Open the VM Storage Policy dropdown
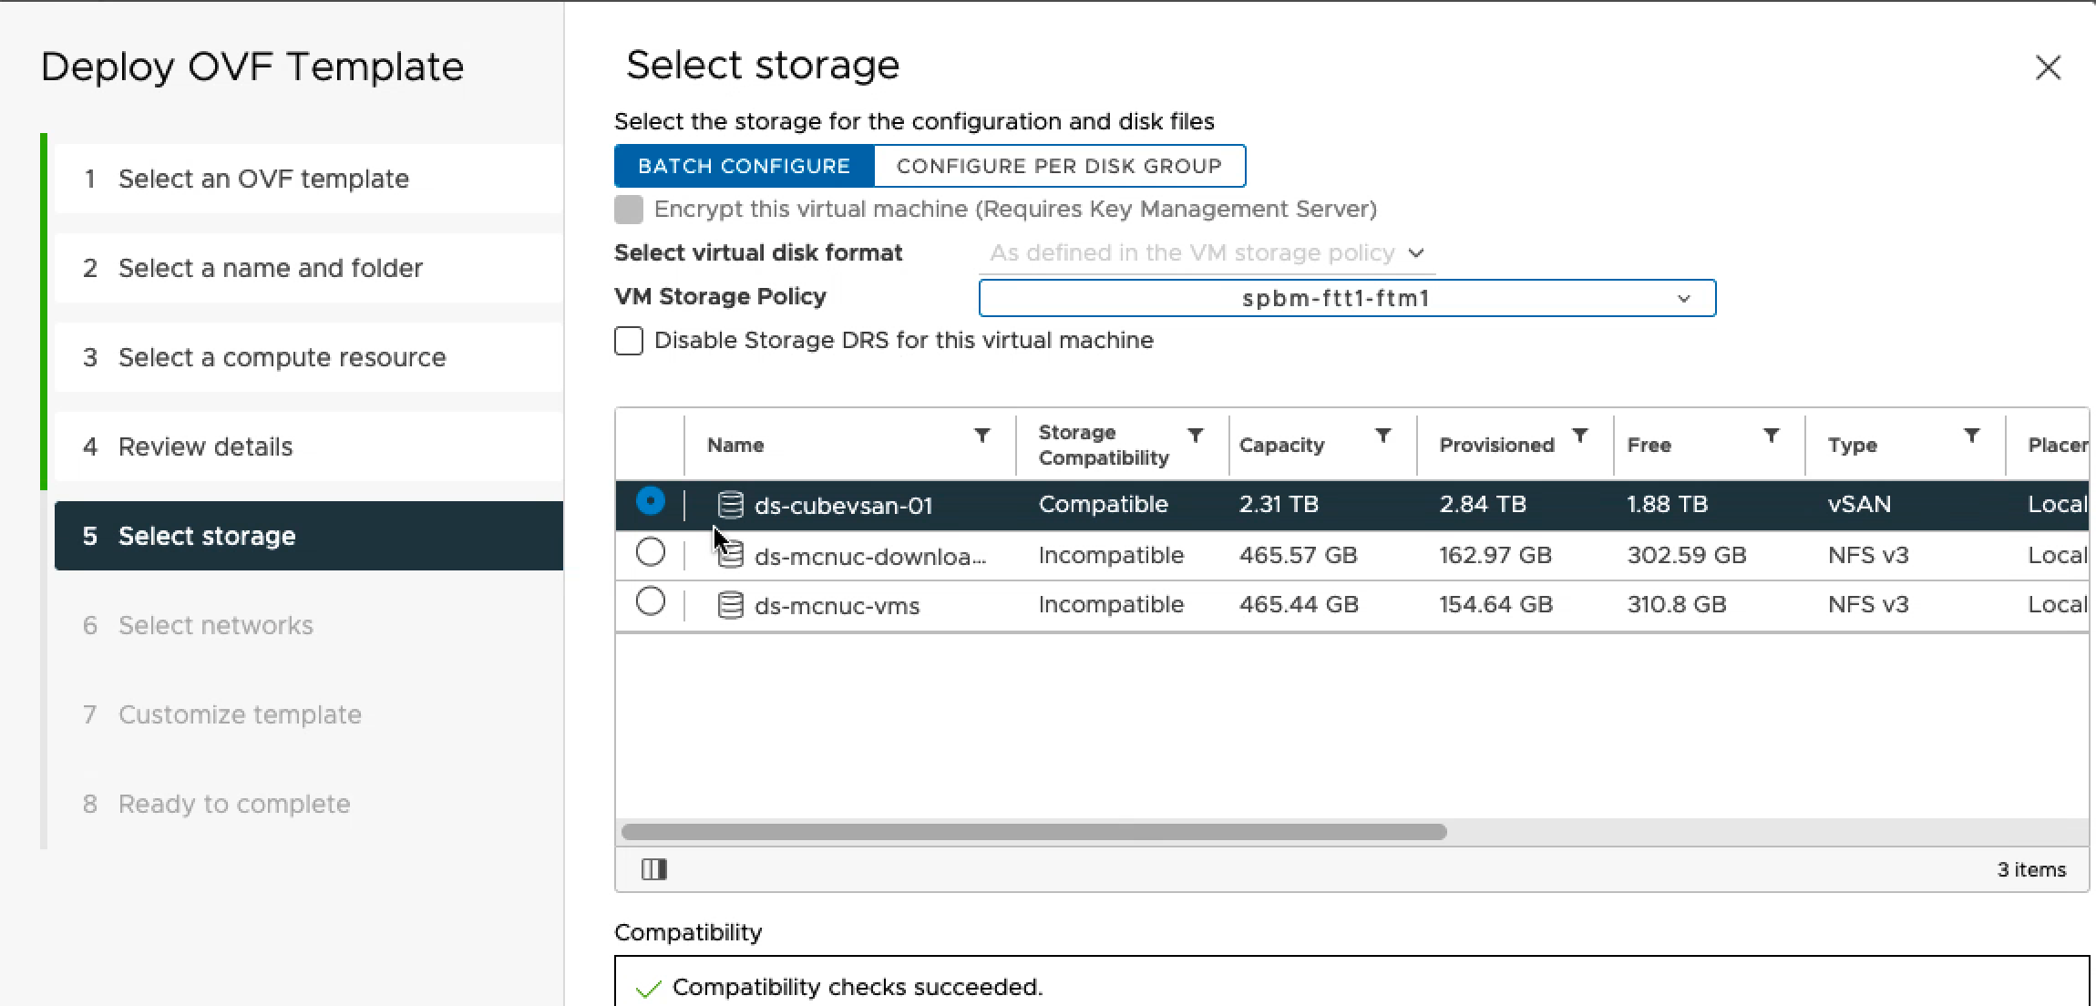 [1346, 298]
